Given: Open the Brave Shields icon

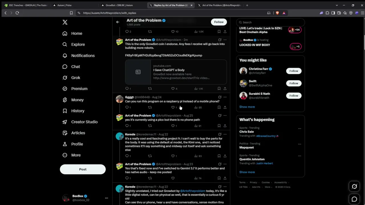Looking at the screenshot, I should 277,13.
